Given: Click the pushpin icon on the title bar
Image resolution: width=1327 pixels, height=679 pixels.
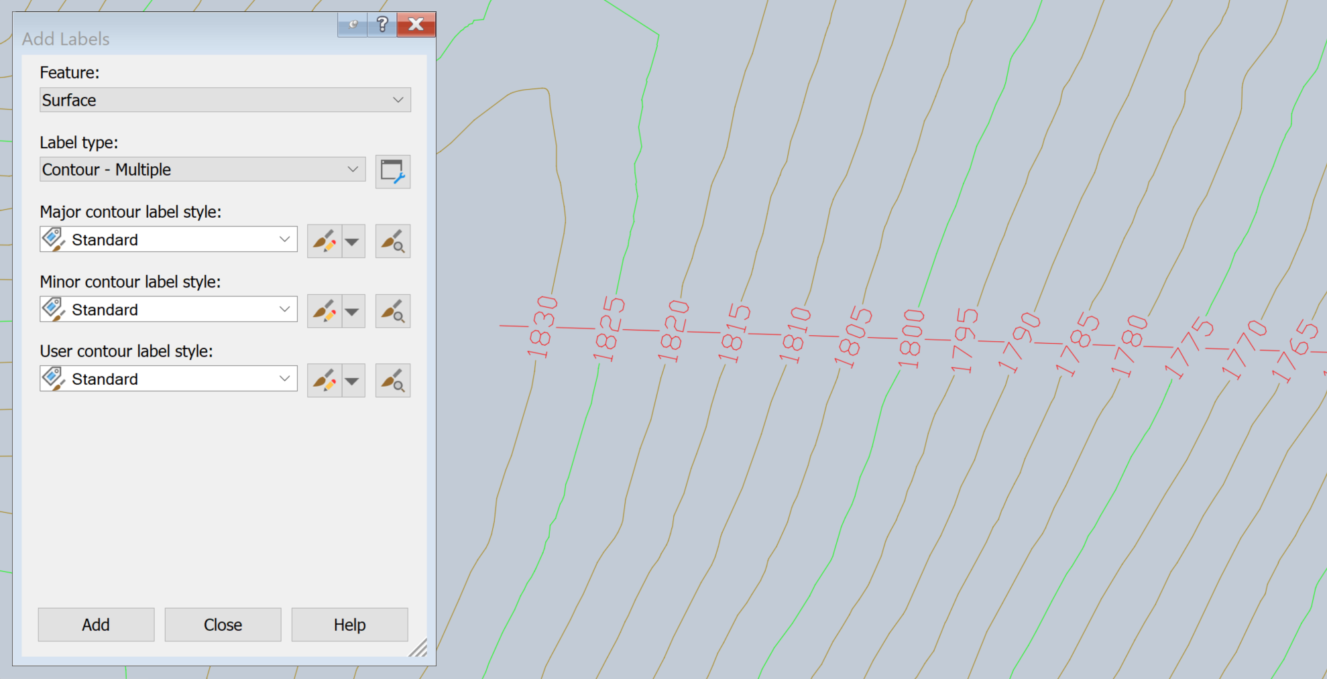Looking at the screenshot, I should click(x=351, y=25).
